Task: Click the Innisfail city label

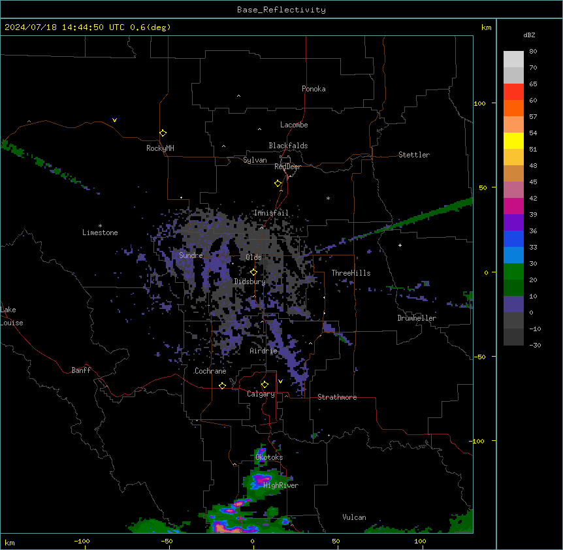Action: coord(271,213)
